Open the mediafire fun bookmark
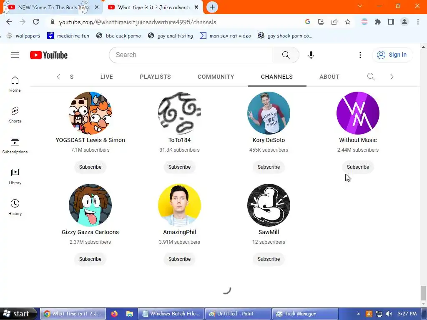Image resolution: width=427 pixels, height=320 pixels. coord(68,36)
